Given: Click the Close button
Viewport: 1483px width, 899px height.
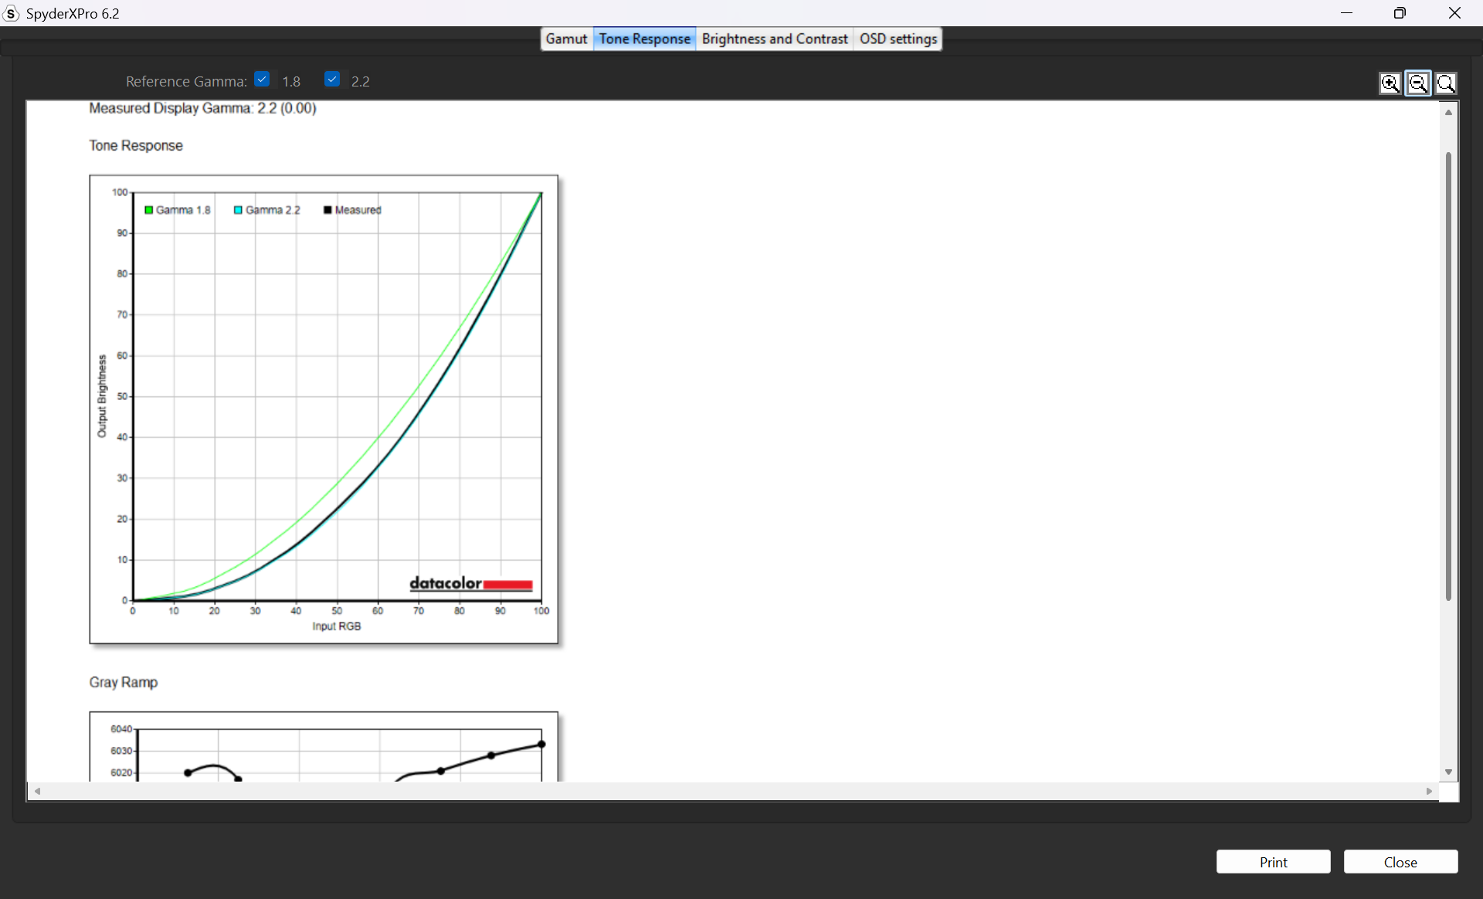Looking at the screenshot, I should point(1400,862).
